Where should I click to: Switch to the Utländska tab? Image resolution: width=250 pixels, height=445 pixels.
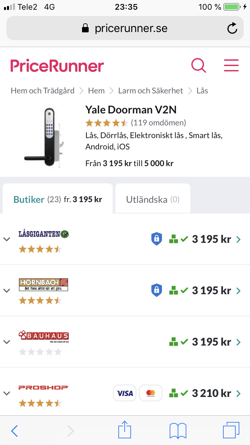point(153,199)
